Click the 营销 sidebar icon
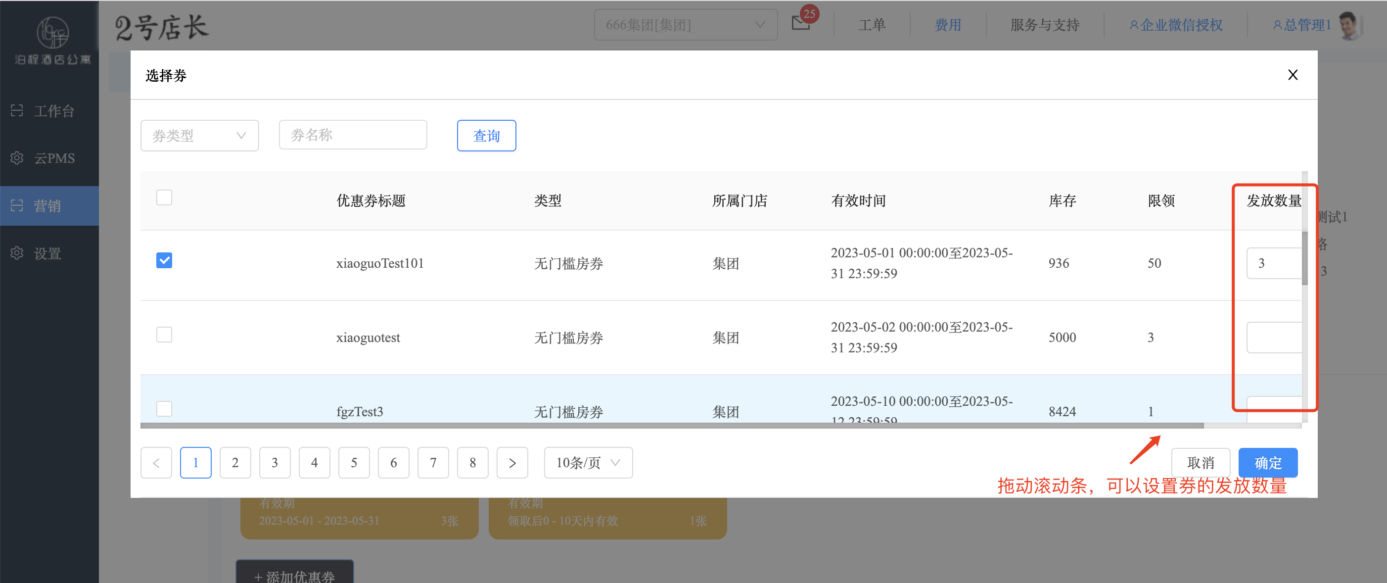This screenshot has height=583, width=1387. 17,205
